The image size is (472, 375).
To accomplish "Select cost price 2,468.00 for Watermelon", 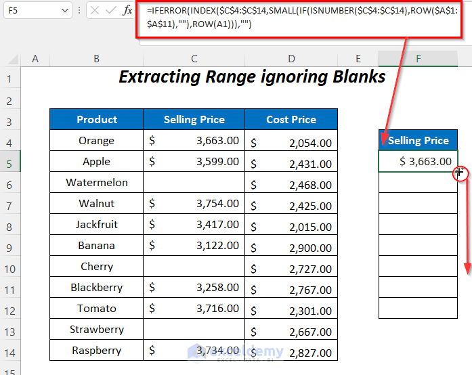I will (291, 182).
